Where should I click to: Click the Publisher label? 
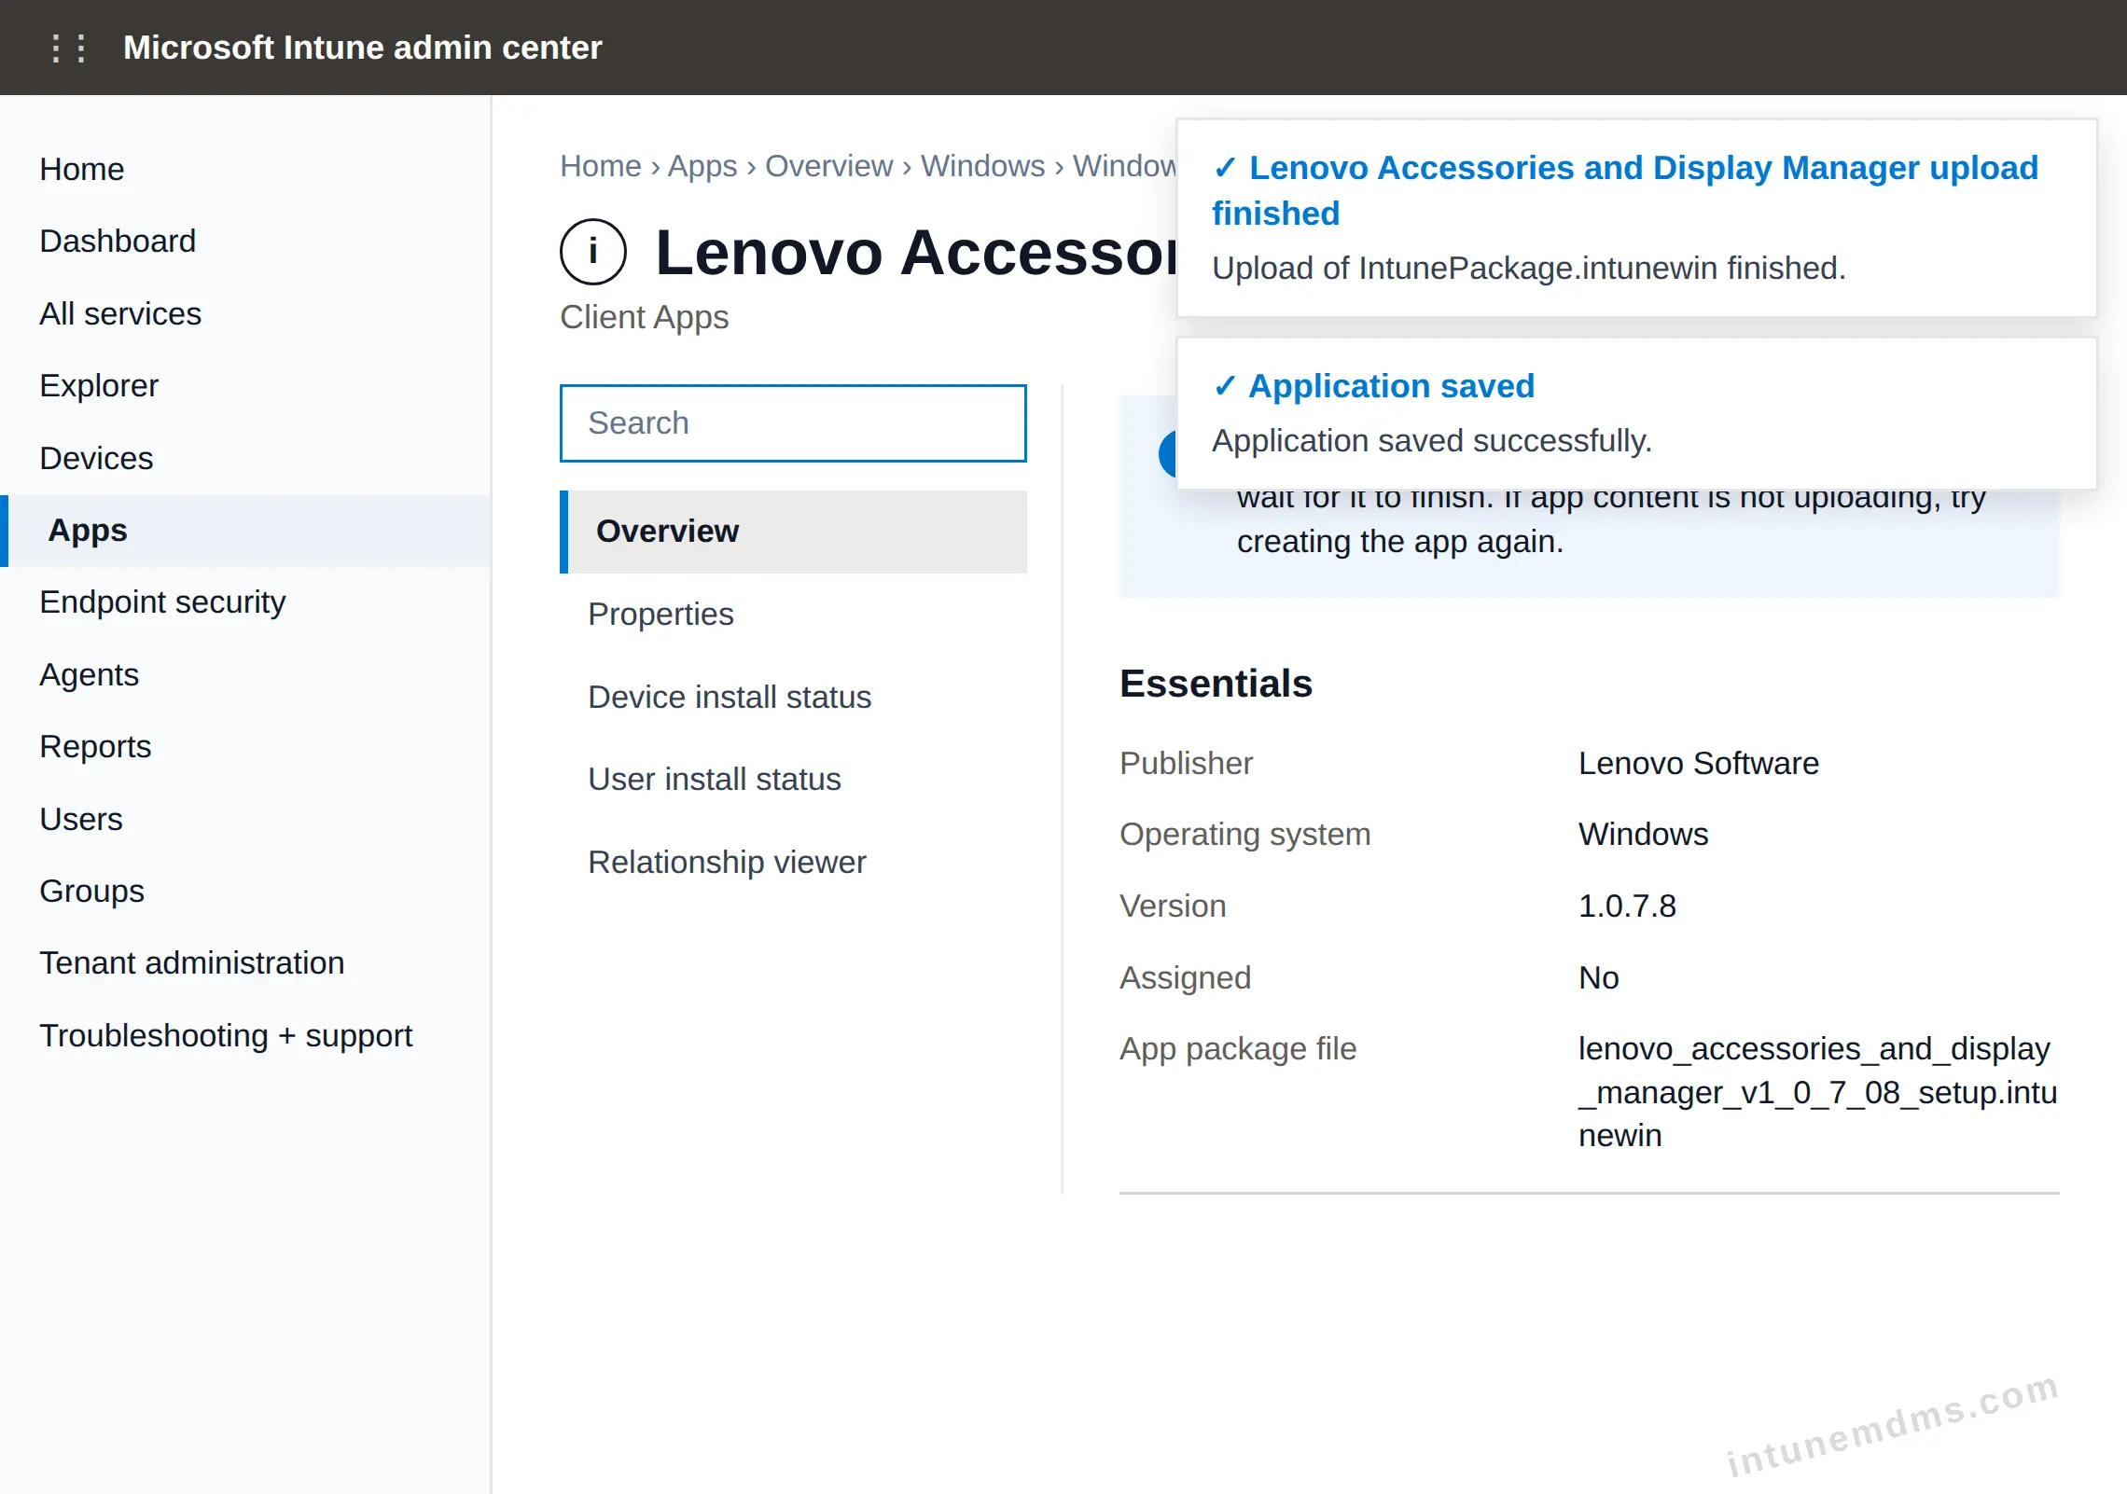1186,763
